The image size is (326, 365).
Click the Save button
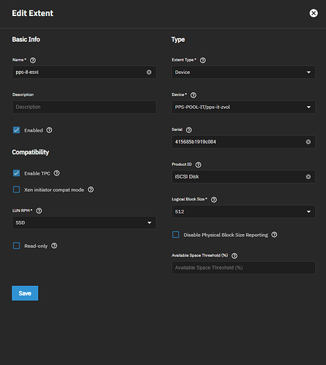click(25, 293)
